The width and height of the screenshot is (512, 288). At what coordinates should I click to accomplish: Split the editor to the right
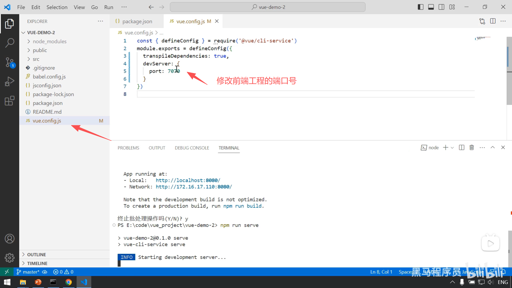493,21
